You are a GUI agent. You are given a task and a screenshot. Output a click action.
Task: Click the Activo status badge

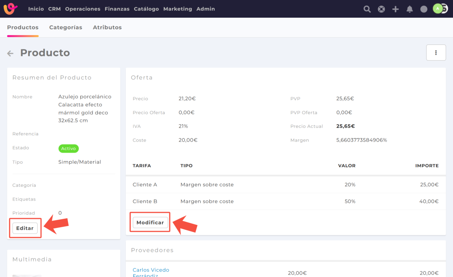pos(68,148)
